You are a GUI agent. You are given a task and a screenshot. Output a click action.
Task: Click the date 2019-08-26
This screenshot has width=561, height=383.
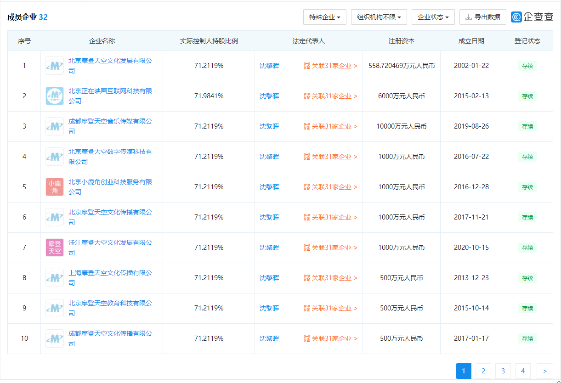(x=471, y=126)
